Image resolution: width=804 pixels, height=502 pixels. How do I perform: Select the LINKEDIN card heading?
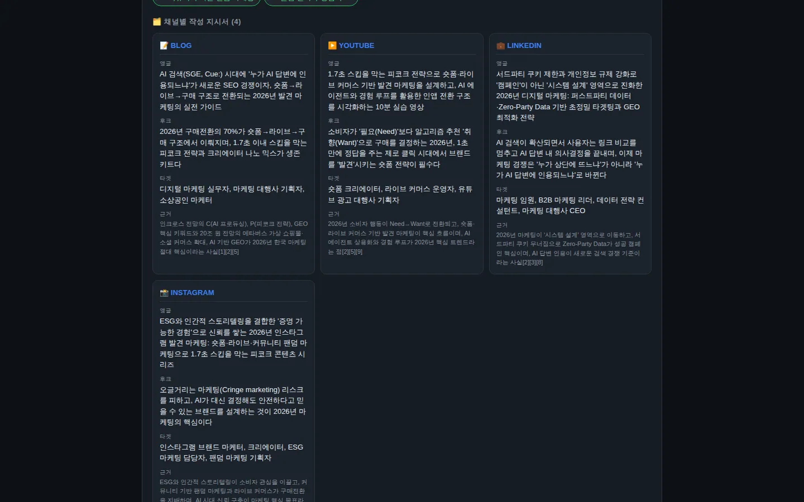pyautogui.click(x=524, y=46)
